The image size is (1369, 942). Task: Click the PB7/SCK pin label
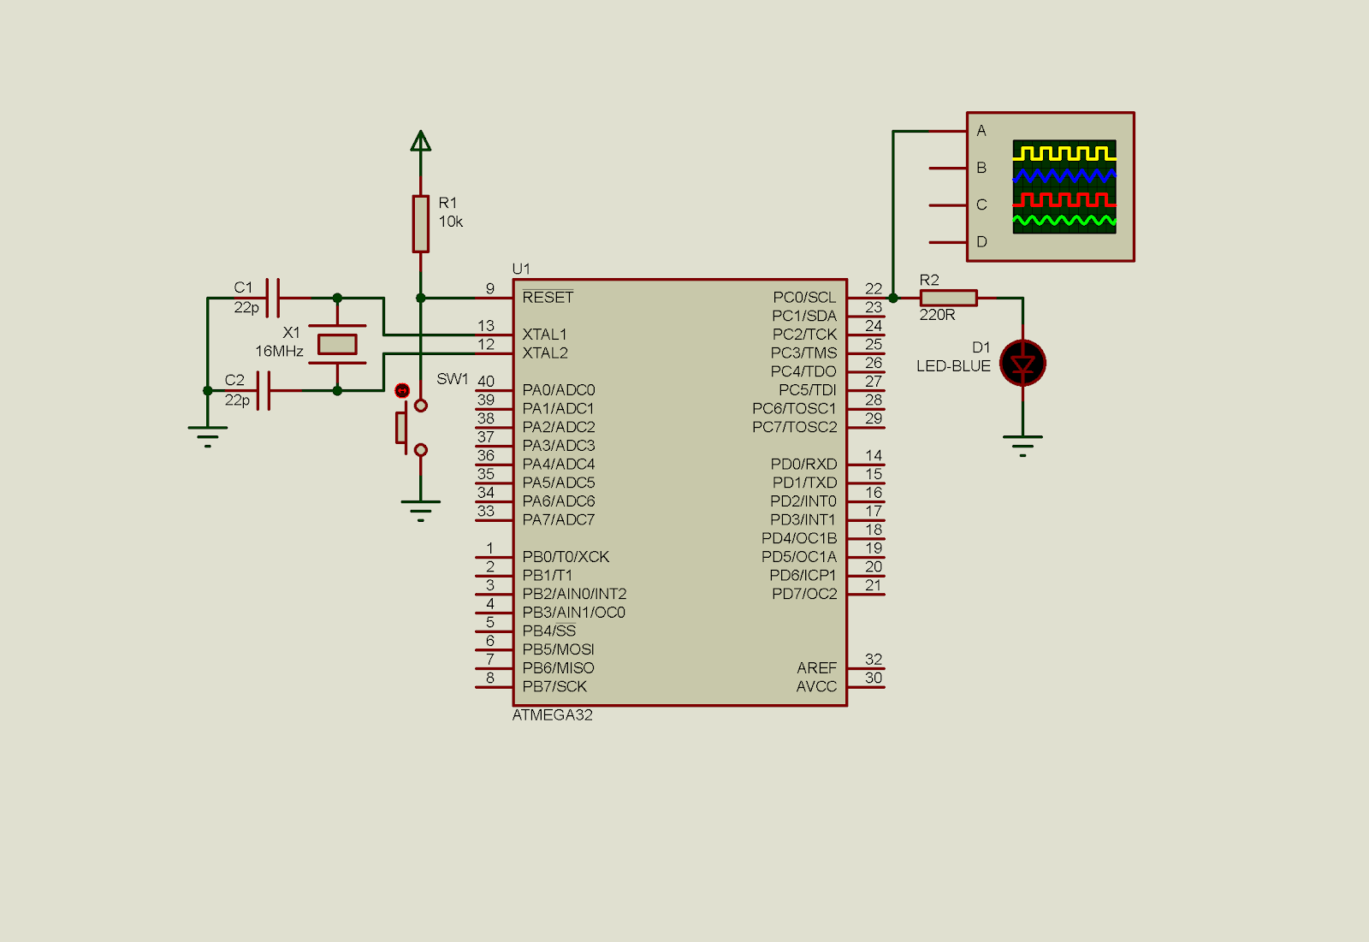[x=554, y=686]
